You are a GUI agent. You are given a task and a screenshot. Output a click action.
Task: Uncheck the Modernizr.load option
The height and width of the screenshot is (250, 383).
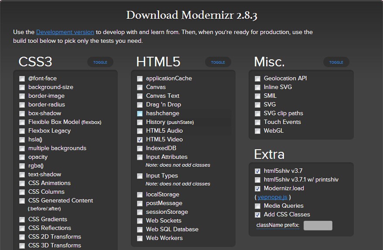[x=257, y=188]
